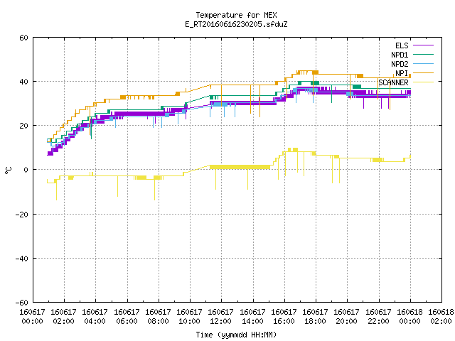Click the ELS legend label
This screenshot has width=455, height=341.
pyautogui.click(x=402, y=45)
